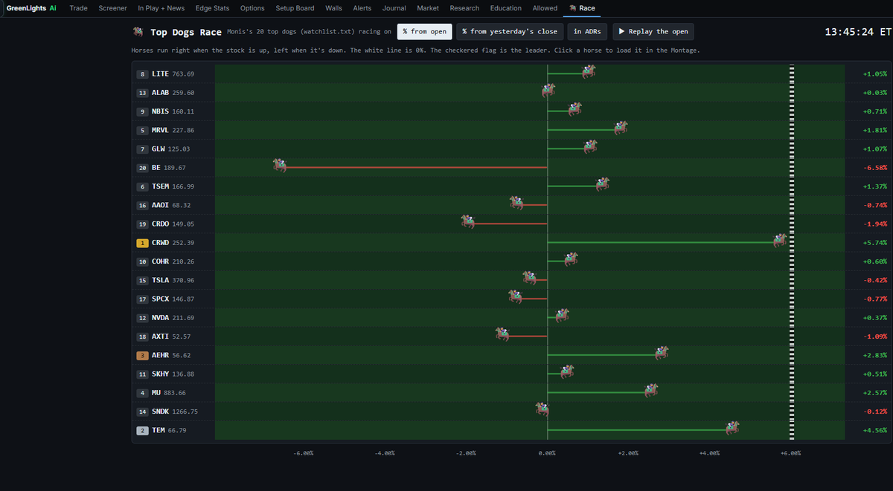Open the Setup Board tab
This screenshot has height=491, width=893.
tap(295, 8)
